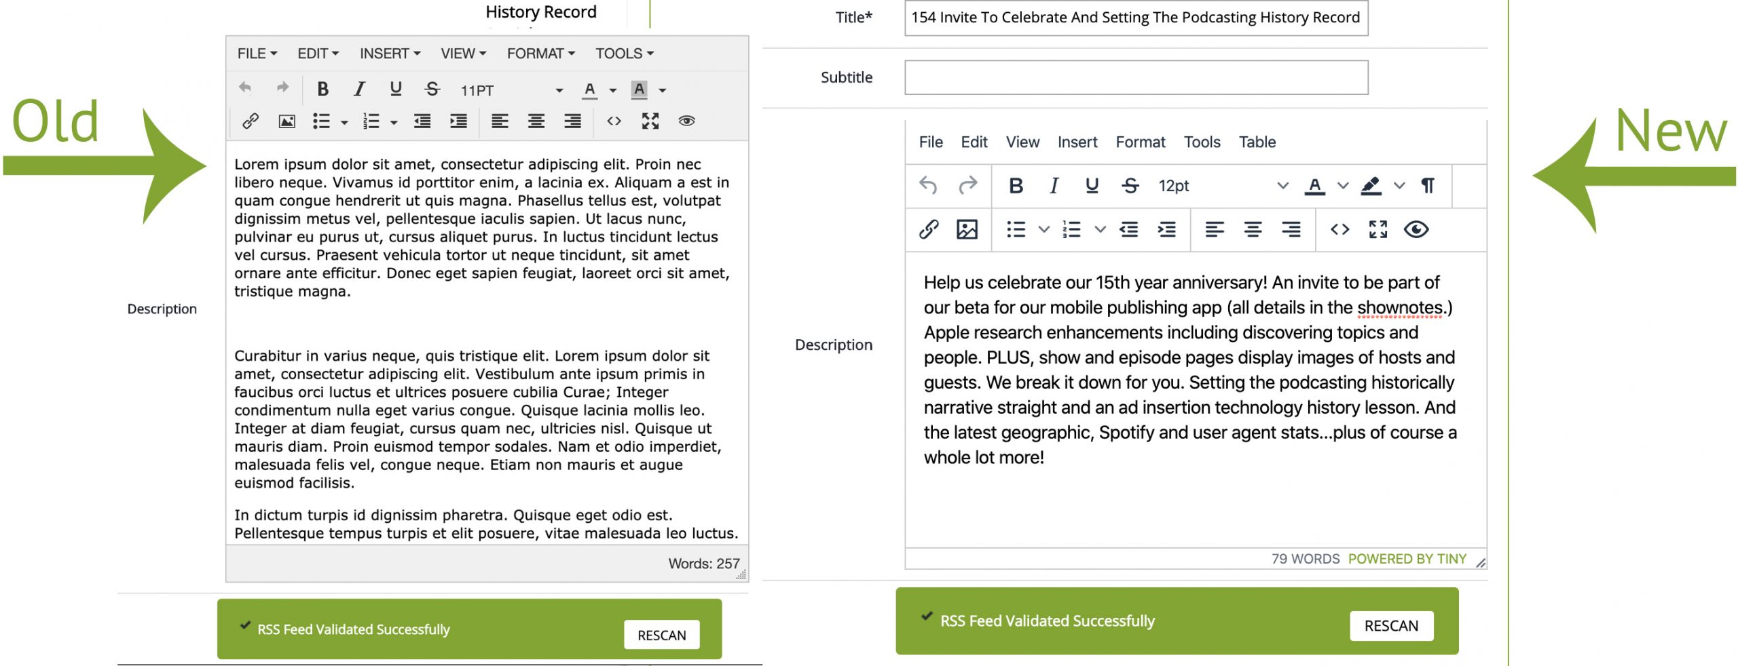
Task: Click Redo in the new editor toolbar
Action: (967, 186)
